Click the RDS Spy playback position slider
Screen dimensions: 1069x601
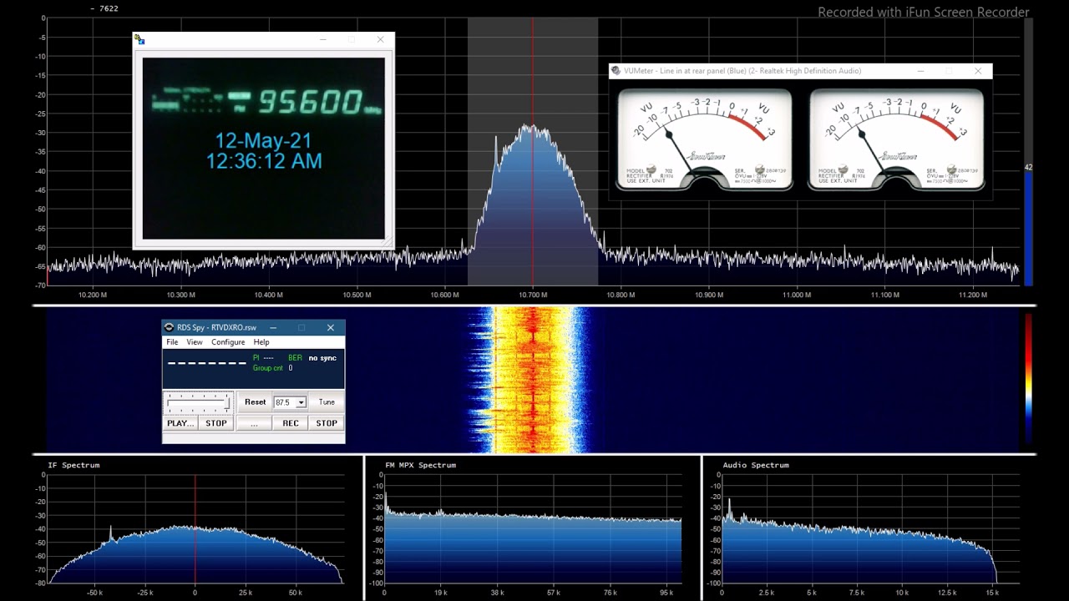coord(198,403)
